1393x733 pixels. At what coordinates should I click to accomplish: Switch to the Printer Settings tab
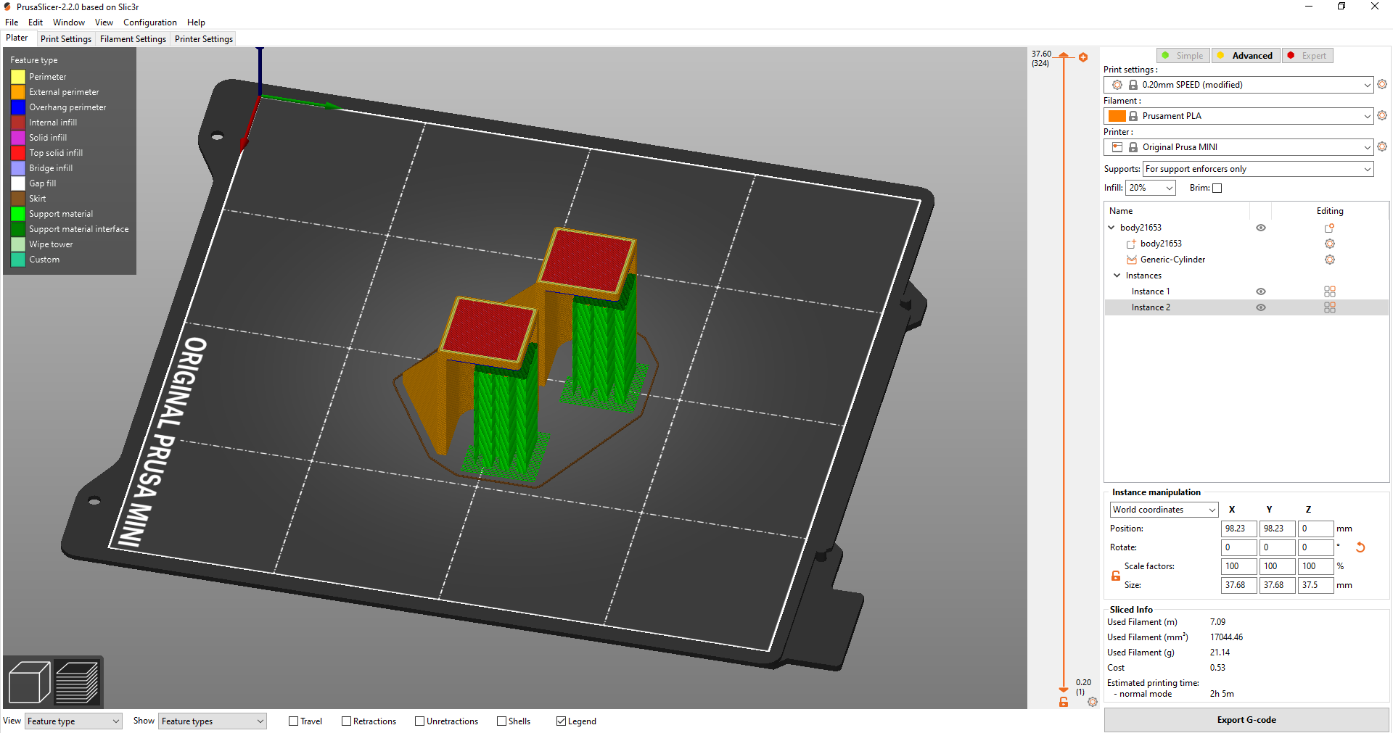click(204, 39)
